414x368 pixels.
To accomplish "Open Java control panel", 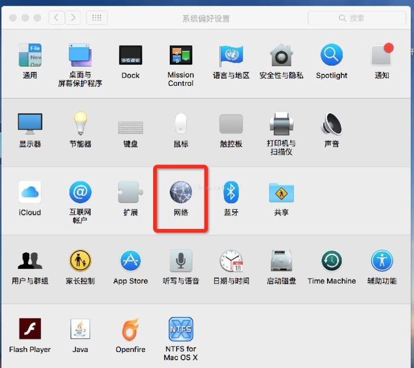I will pyautogui.click(x=80, y=331).
